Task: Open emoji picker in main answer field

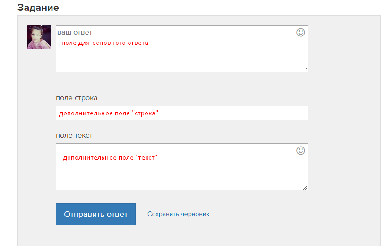Action: (x=301, y=33)
